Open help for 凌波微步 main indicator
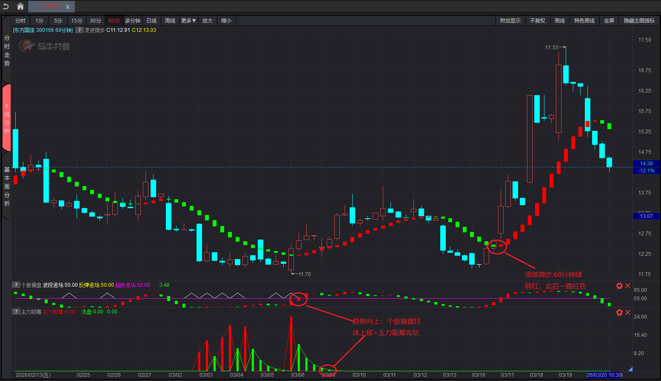 (79, 30)
